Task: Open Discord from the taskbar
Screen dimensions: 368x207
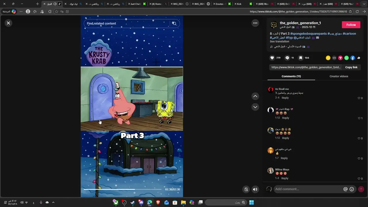Action: click(141, 202)
